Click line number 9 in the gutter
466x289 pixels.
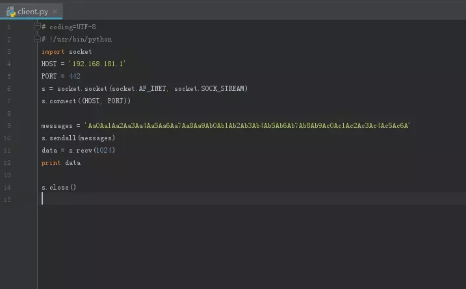pos(8,125)
